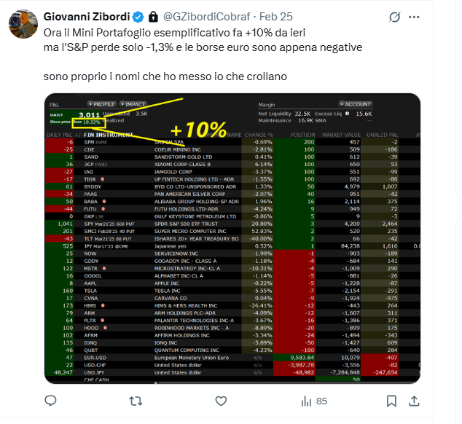The width and height of the screenshot is (462, 424).
Task: Repost this tweet using the retweet icon
Action: (x=136, y=400)
